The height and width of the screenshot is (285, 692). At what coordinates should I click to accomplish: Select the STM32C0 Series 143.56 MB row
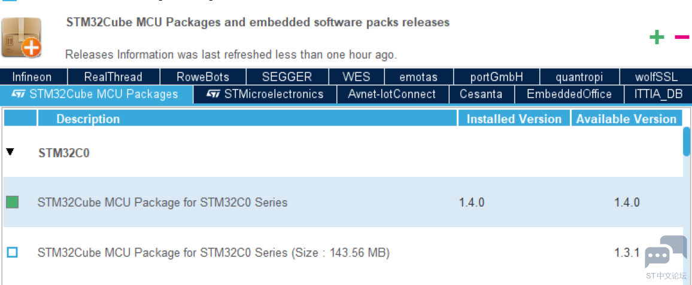(x=342, y=253)
